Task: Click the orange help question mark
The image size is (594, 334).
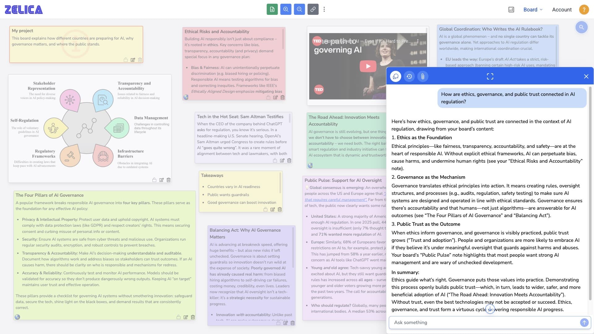Action: tap(584, 10)
